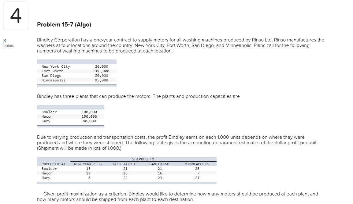
Task: Select Boulder to New York City profit 15
Action: coord(88,169)
